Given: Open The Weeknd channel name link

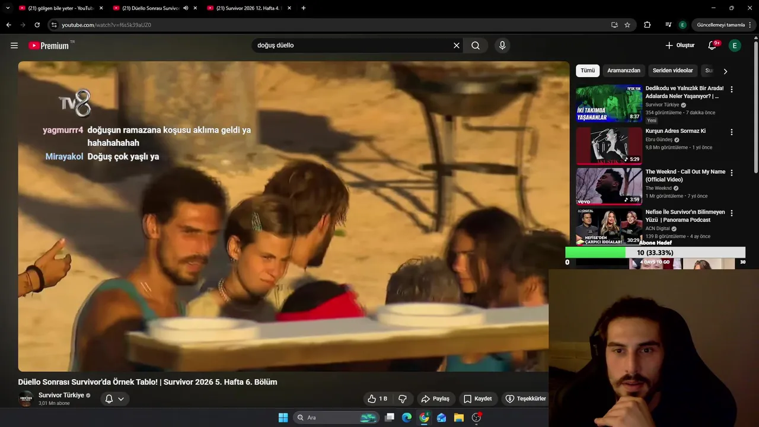Looking at the screenshot, I should [658, 188].
